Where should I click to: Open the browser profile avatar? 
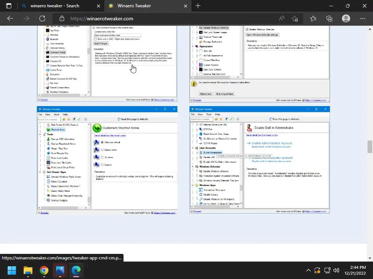coord(346,19)
